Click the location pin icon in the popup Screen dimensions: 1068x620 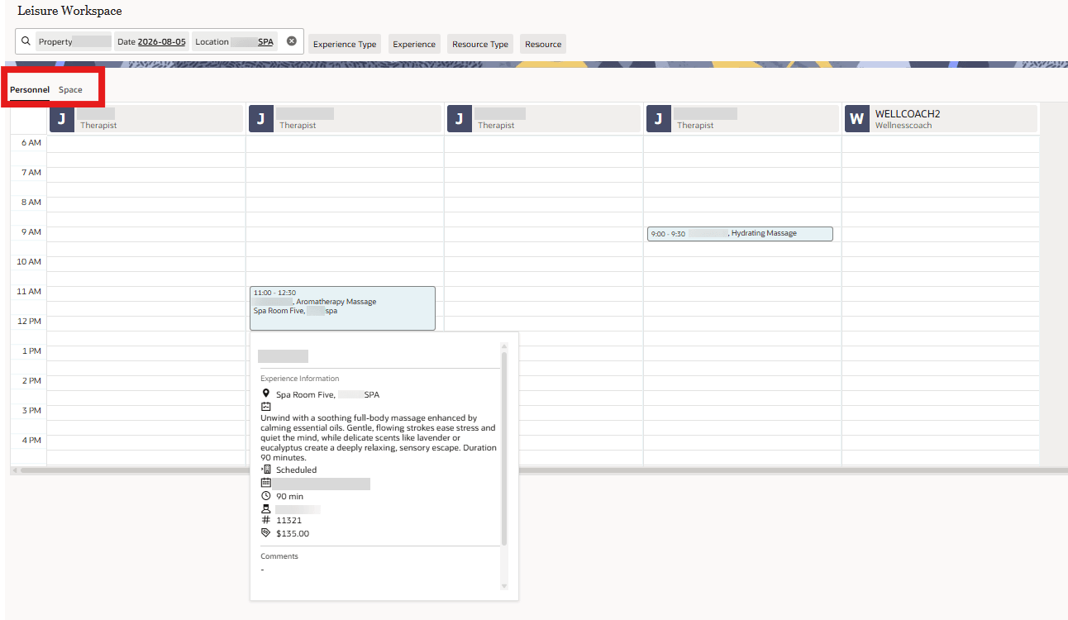pyautogui.click(x=265, y=394)
